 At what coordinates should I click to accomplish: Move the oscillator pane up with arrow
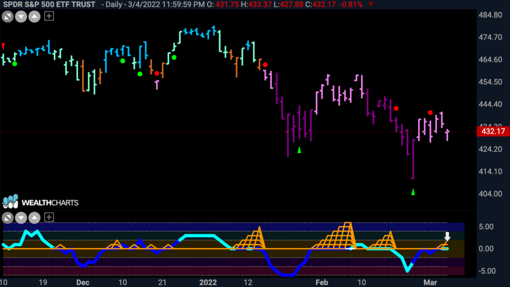click(x=34, y=217)
